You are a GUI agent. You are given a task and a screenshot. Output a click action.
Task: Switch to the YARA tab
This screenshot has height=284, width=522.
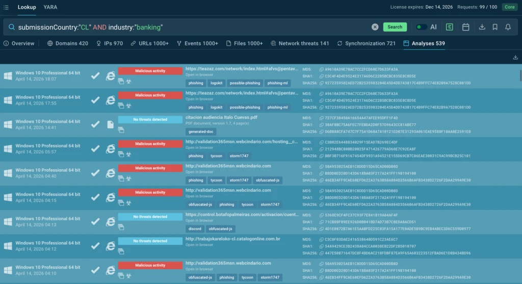pos(50,7)
